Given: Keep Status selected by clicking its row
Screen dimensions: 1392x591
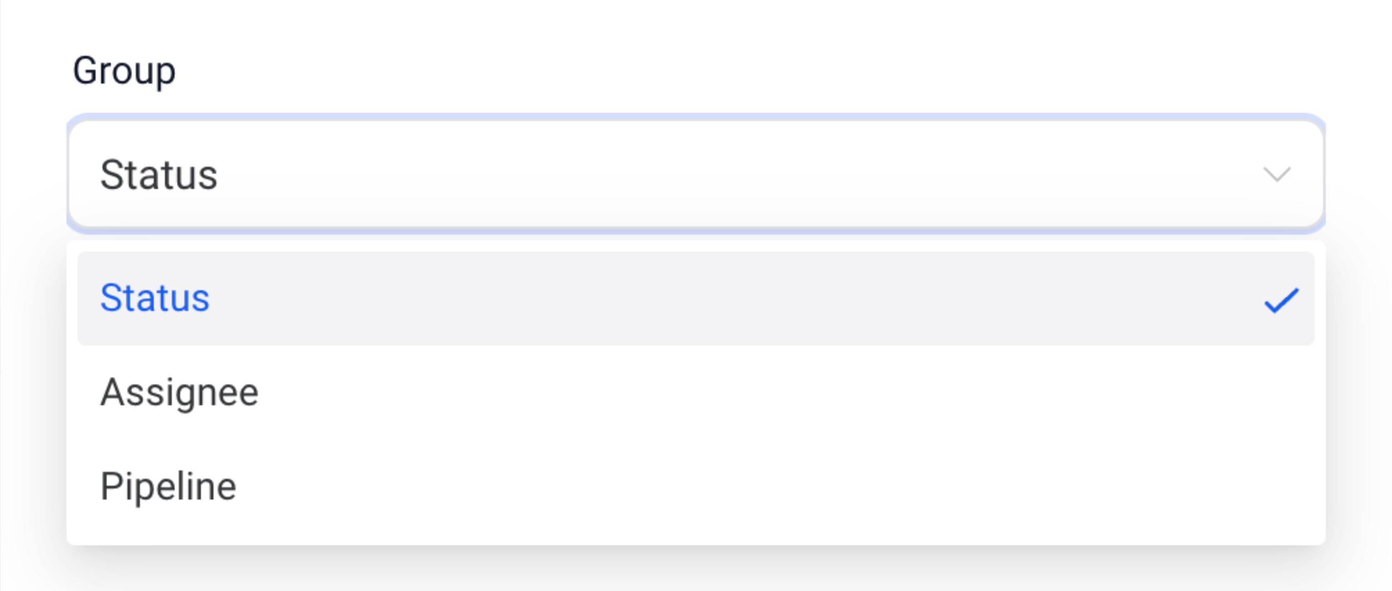Looking at the screenshot, I should [x=696, y=298].
